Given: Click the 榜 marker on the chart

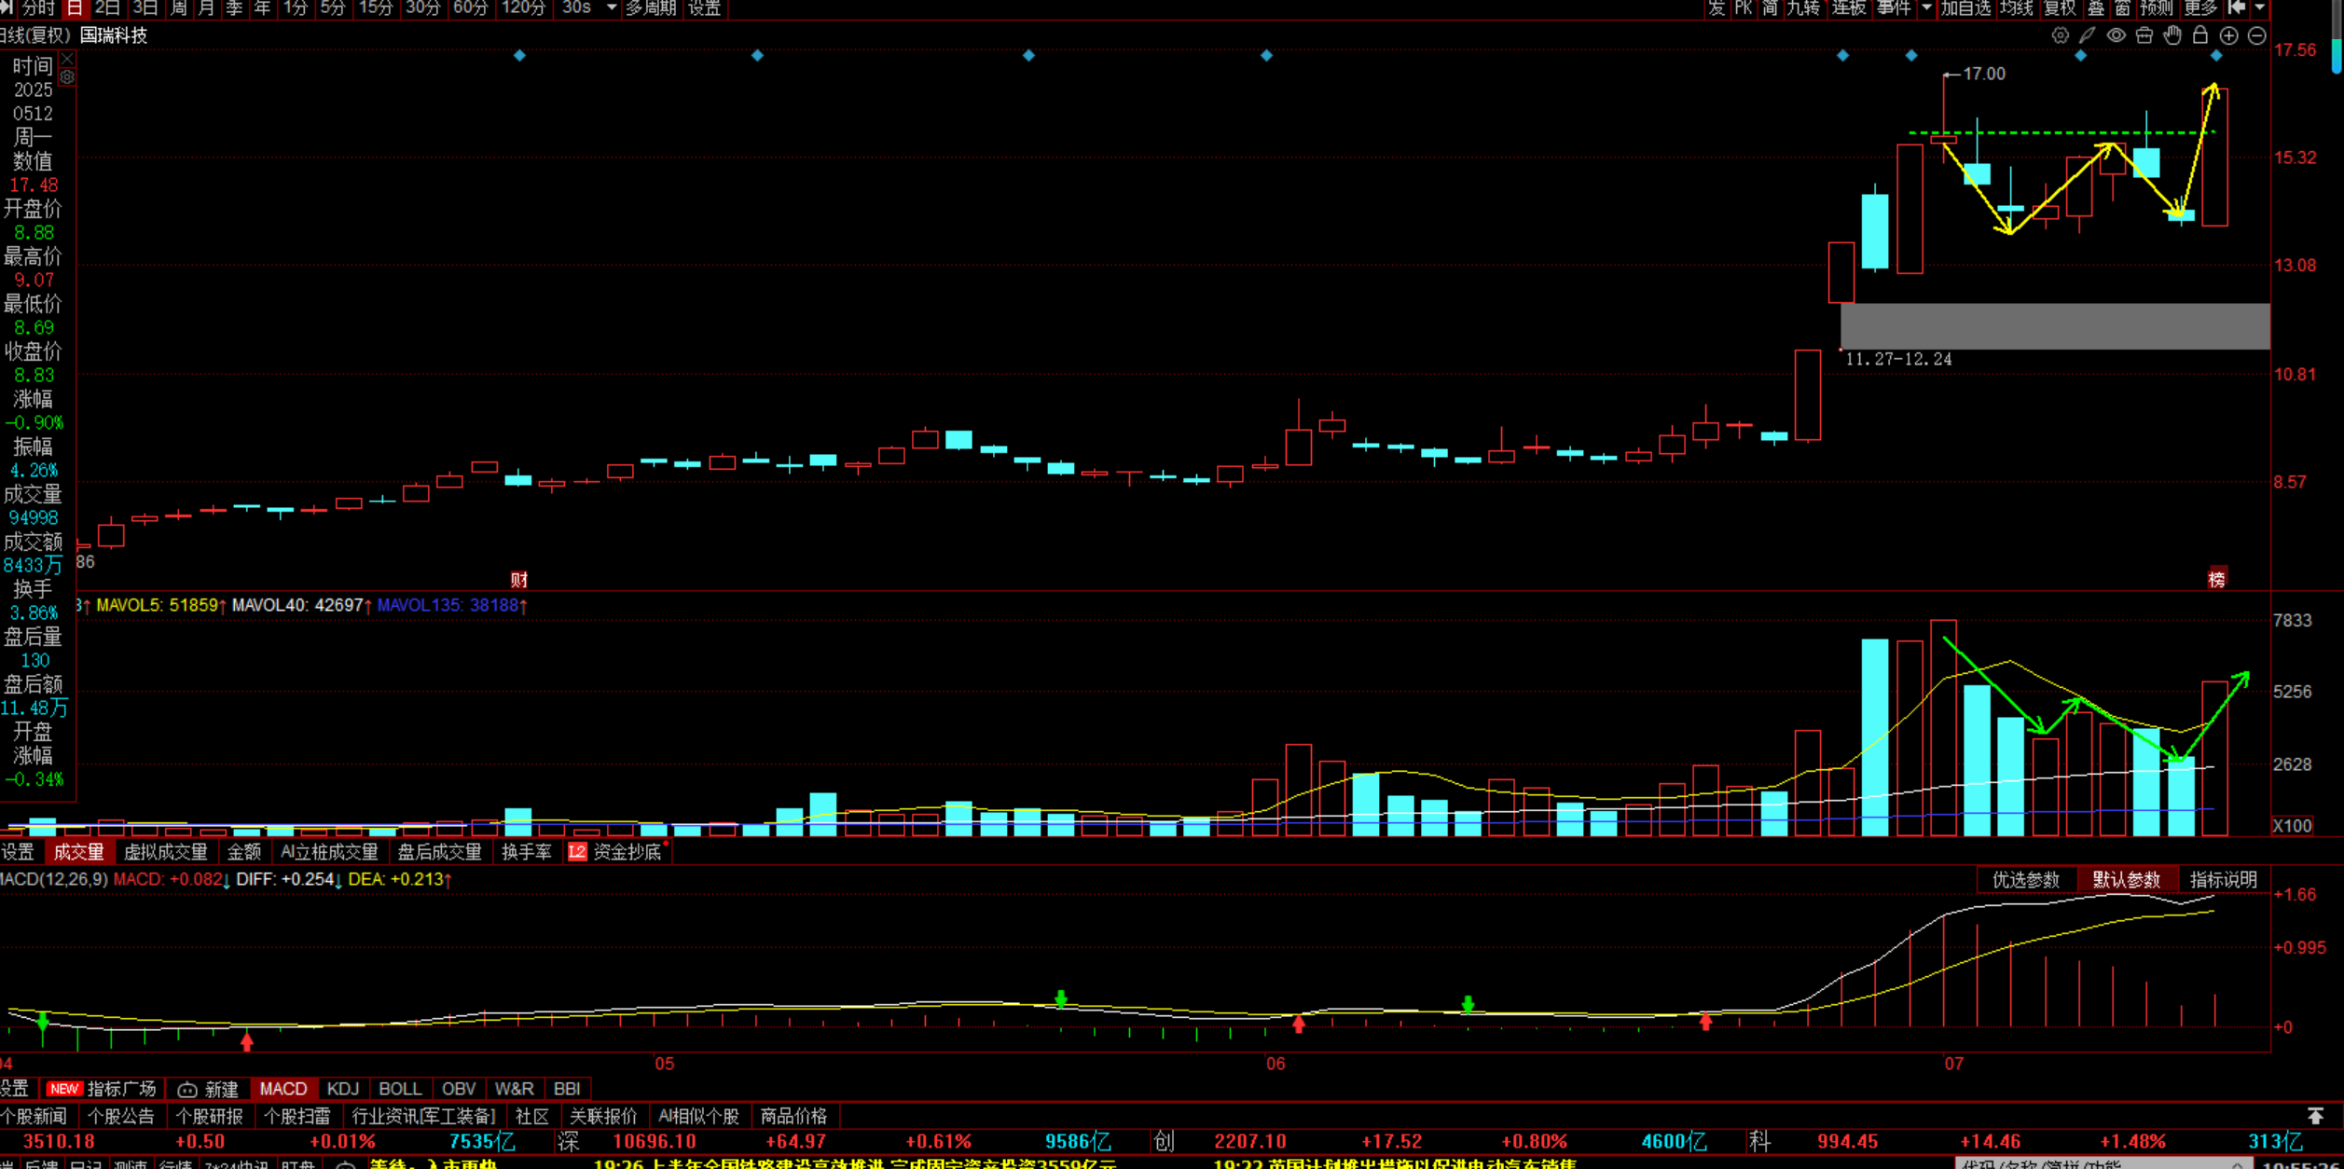Looking at the screenshot, I should coord(2216,578).
